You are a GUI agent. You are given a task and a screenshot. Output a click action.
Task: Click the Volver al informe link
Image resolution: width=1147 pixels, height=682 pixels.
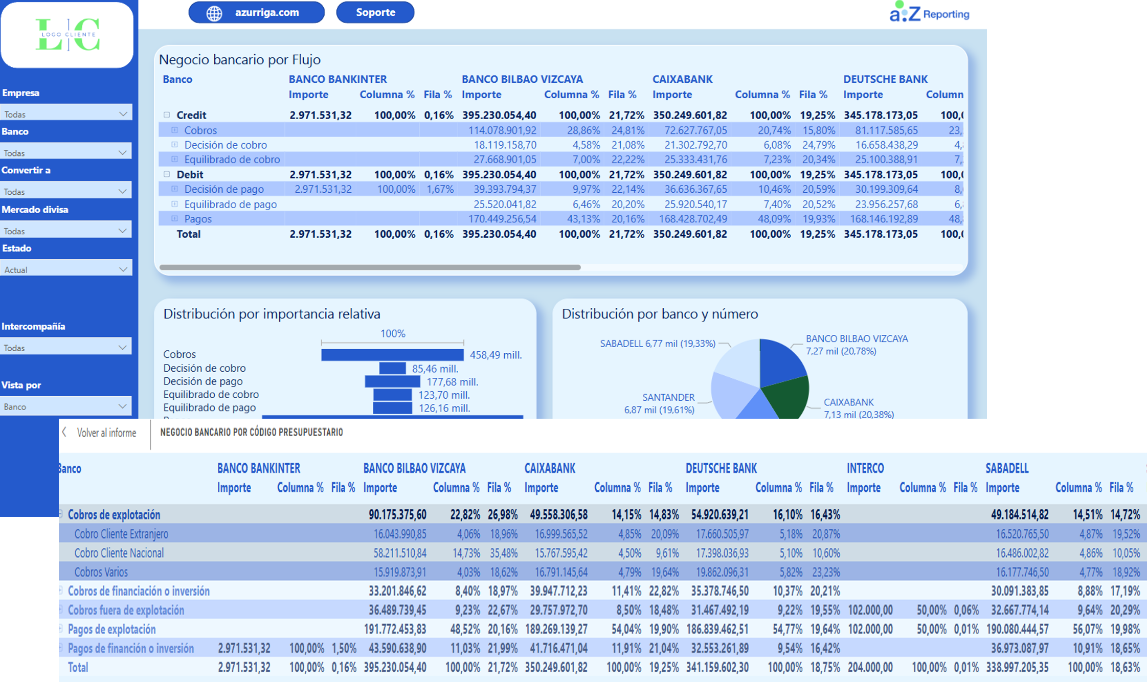tap(106, 433)
